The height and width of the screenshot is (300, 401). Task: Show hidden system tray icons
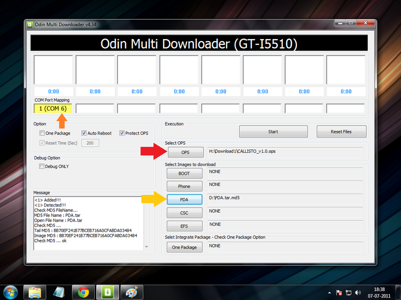coord(329,291)
